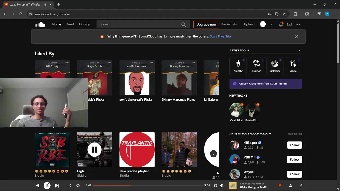This screenshot has width=340, height=191.
Task: Open browser extensions puzzle icon
Action: (295, 14)
